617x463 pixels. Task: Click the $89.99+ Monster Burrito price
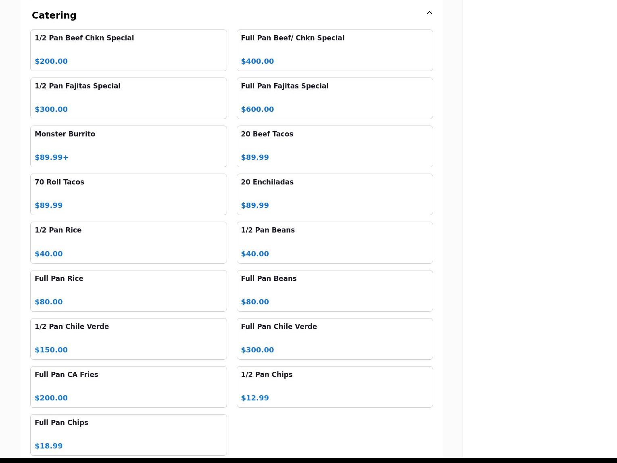[52, 157]
